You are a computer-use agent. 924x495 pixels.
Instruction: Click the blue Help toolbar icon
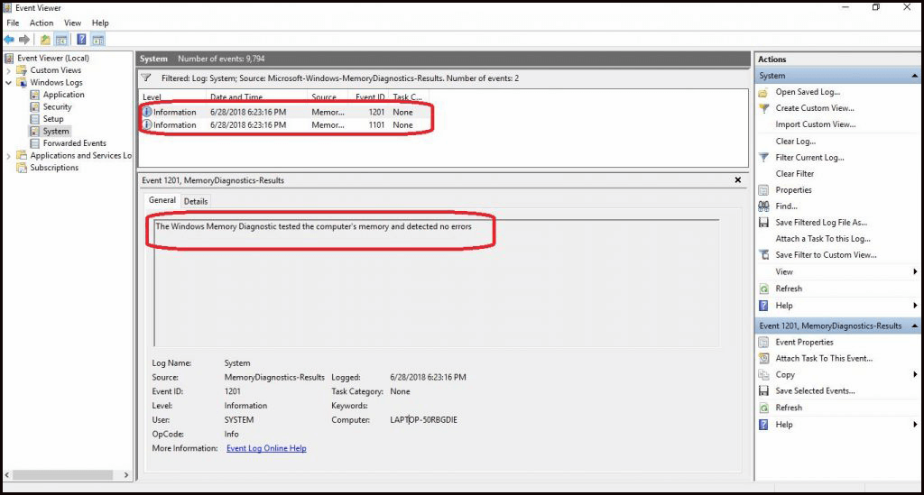81,40
